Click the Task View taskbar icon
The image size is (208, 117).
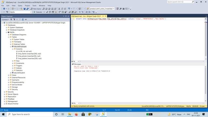pyautogui.click(x=63, y=114)
